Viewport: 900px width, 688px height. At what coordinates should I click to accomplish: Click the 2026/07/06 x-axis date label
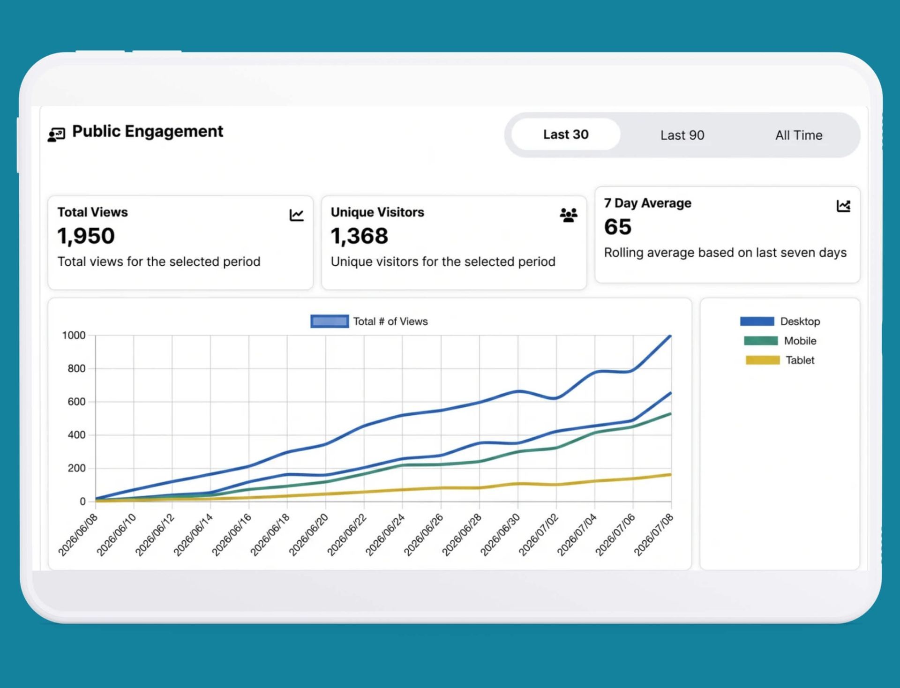coord(616,535)
